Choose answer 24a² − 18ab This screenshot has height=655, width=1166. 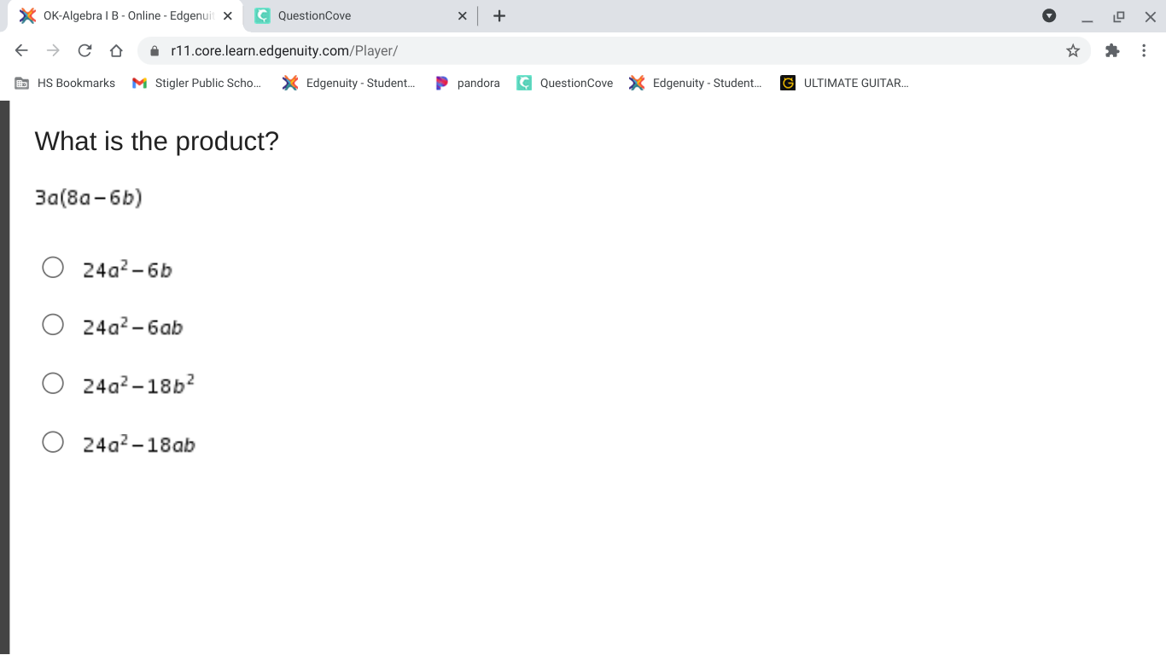pyautogui.click(x=53, y=441)
